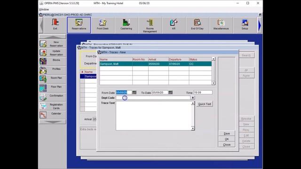Screen dimensions: 301x169
Task: Open Rooms Management module
Action: click(x=150, y=25)
